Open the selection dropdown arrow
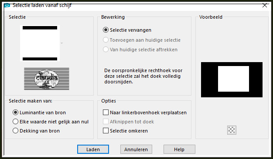Image resolution: width=273 pixels, height=159 pixels. coord(61,43)
